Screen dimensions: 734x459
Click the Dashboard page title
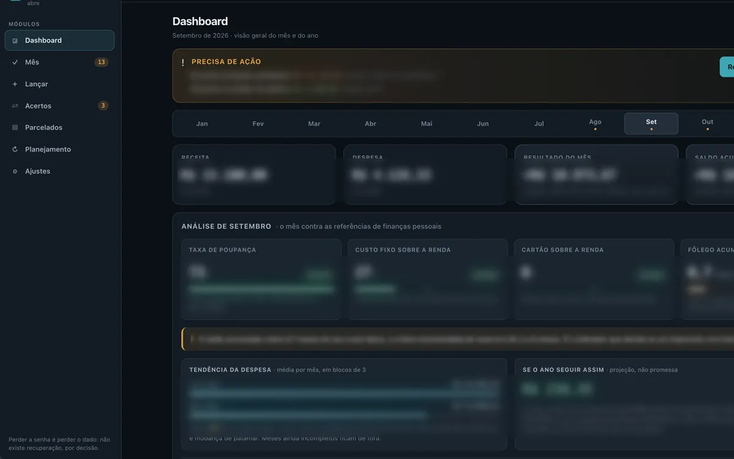click(x=200, y=21)
